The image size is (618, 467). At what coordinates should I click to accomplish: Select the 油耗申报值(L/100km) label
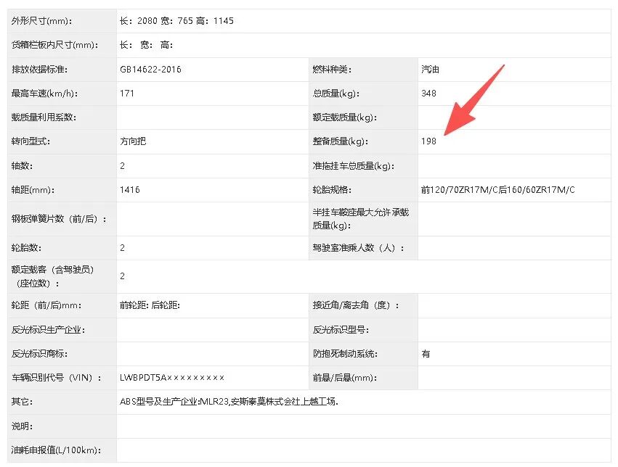(54, 450)
